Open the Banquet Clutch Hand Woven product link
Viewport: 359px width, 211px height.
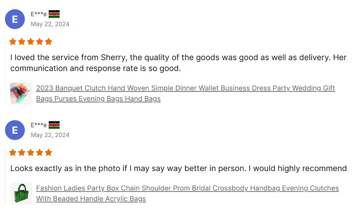[x=185, y=88]
